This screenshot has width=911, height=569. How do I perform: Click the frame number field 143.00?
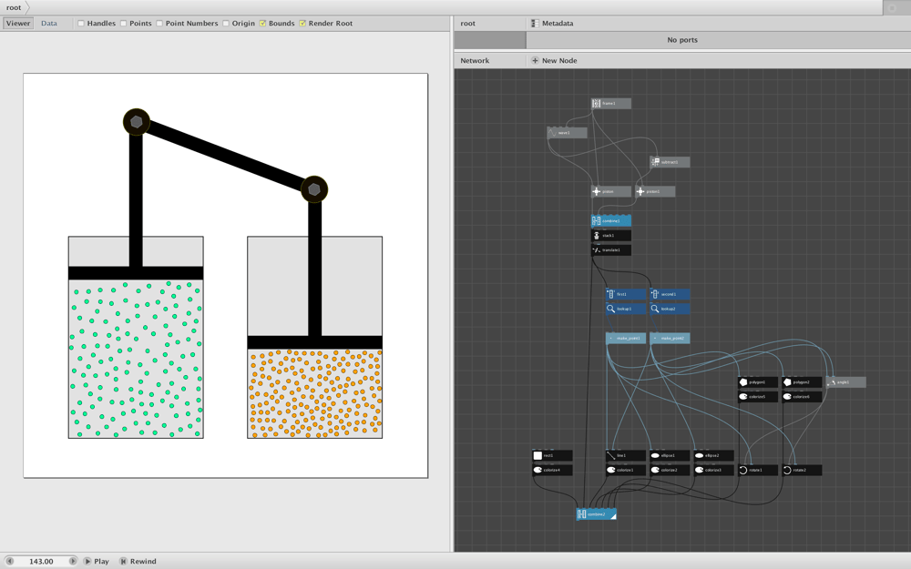pos(41,562)
